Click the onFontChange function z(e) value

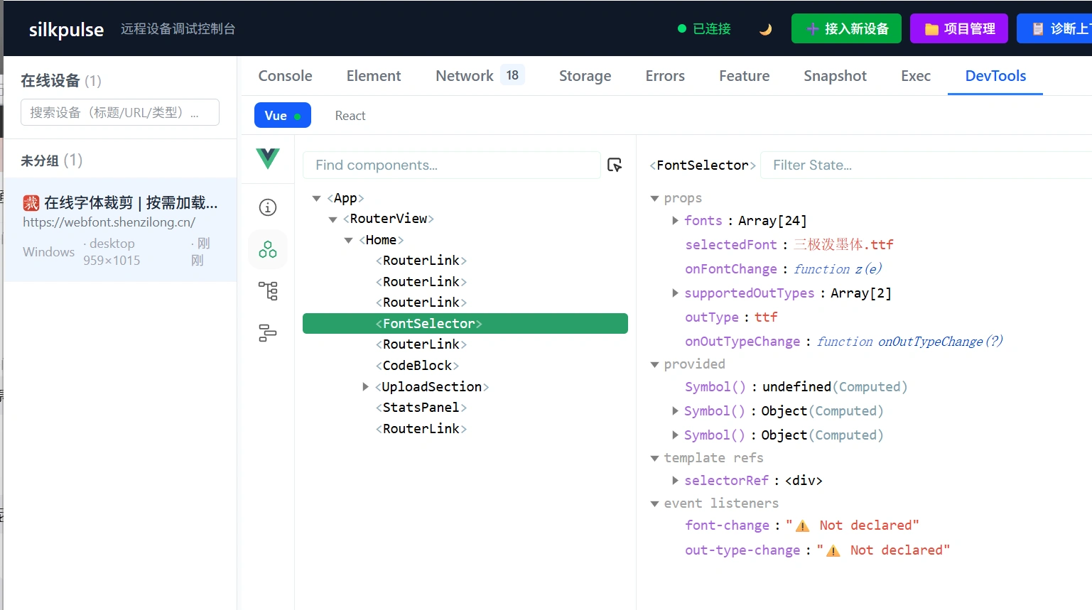838,269
